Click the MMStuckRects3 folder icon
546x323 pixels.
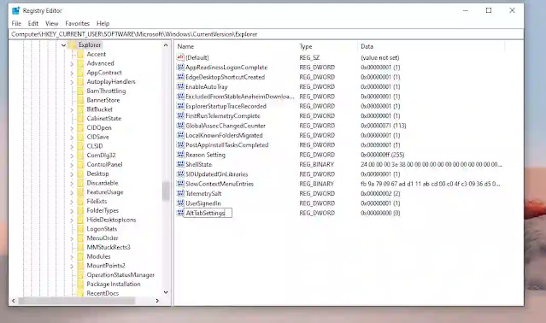[80, 248]
